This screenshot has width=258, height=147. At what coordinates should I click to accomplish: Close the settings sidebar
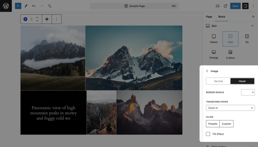[x=253, y=17]
